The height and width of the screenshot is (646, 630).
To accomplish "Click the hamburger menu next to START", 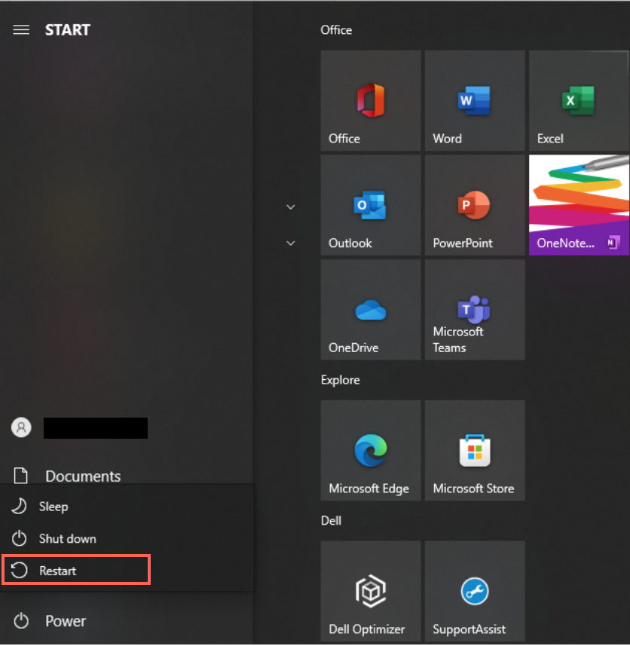I will coord(21,29).
